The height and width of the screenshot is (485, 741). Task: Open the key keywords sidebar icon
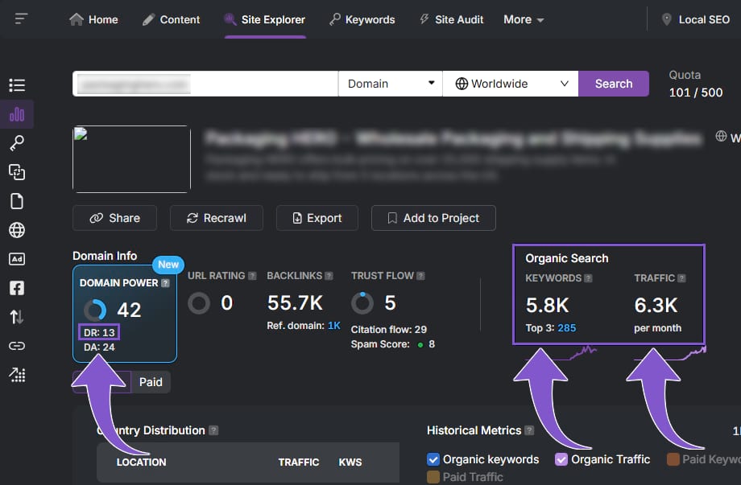tap(17, 143)
